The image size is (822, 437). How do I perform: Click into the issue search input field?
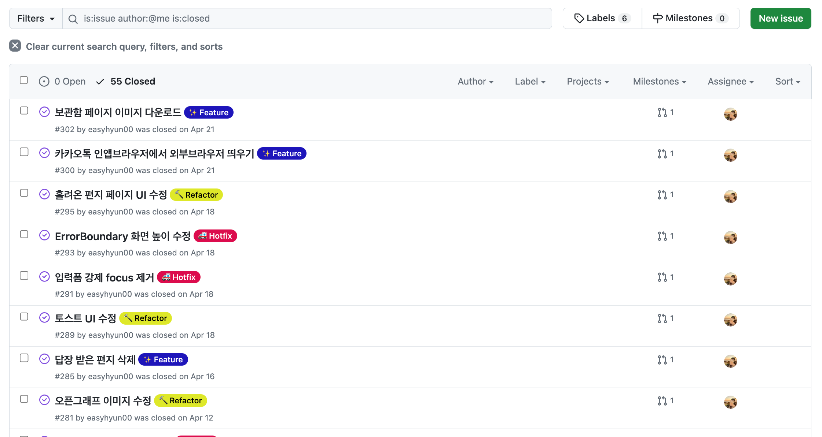312,18
